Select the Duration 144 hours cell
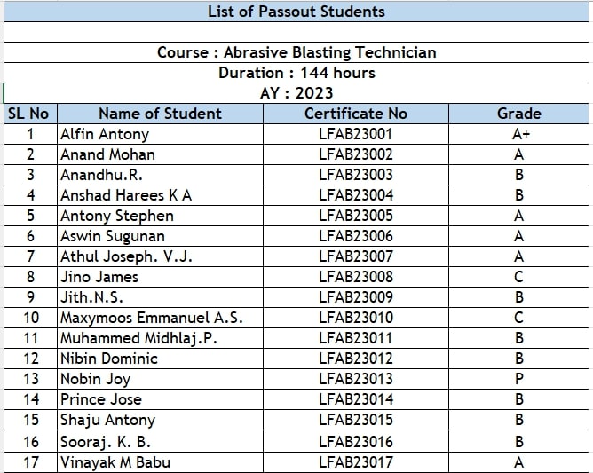 [x=296, y=73]
